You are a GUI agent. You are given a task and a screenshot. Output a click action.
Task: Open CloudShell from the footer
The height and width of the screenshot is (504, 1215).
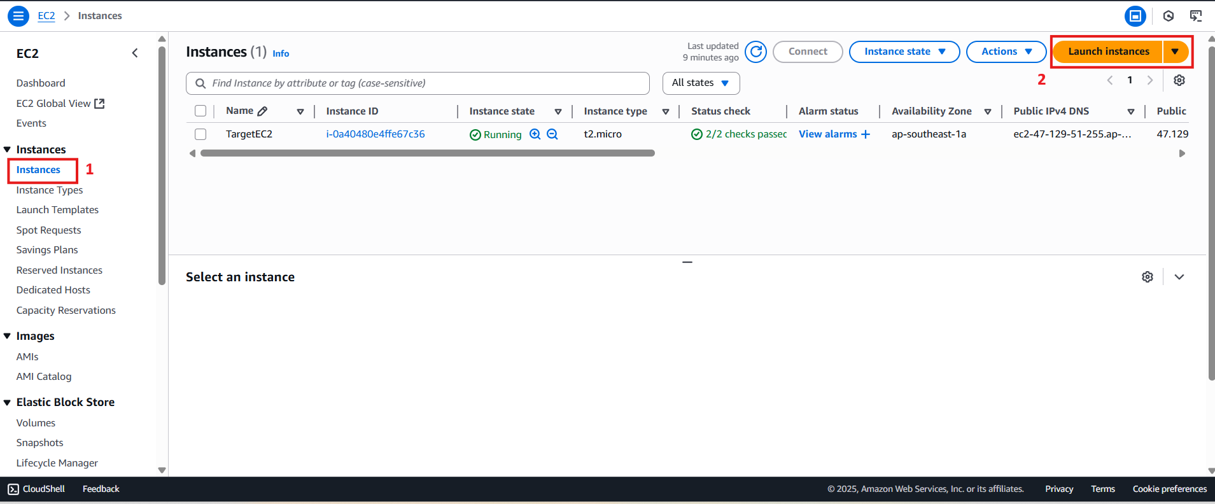click(36, 489)
